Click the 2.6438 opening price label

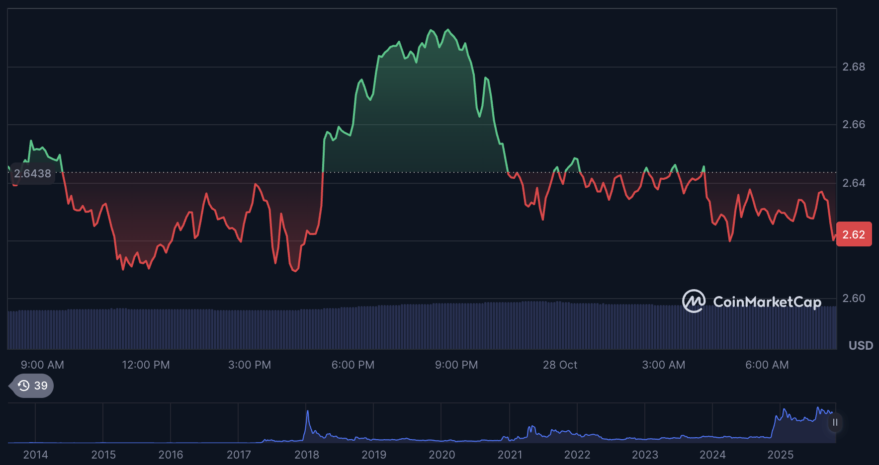pos(32,173)
